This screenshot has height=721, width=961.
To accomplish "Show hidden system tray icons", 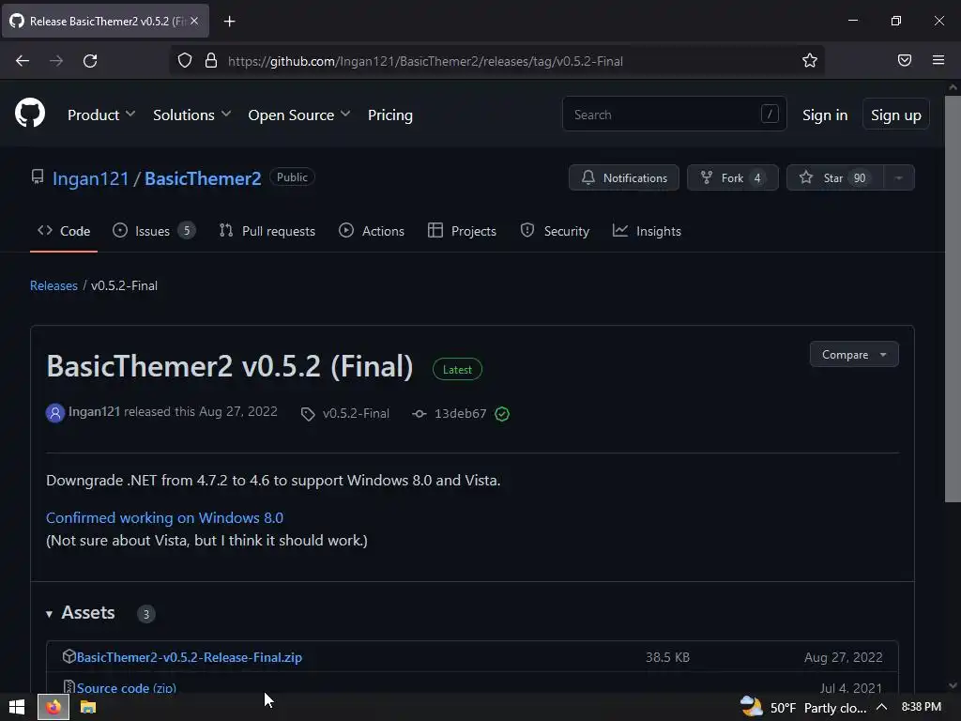I will (x=881, y=708).
